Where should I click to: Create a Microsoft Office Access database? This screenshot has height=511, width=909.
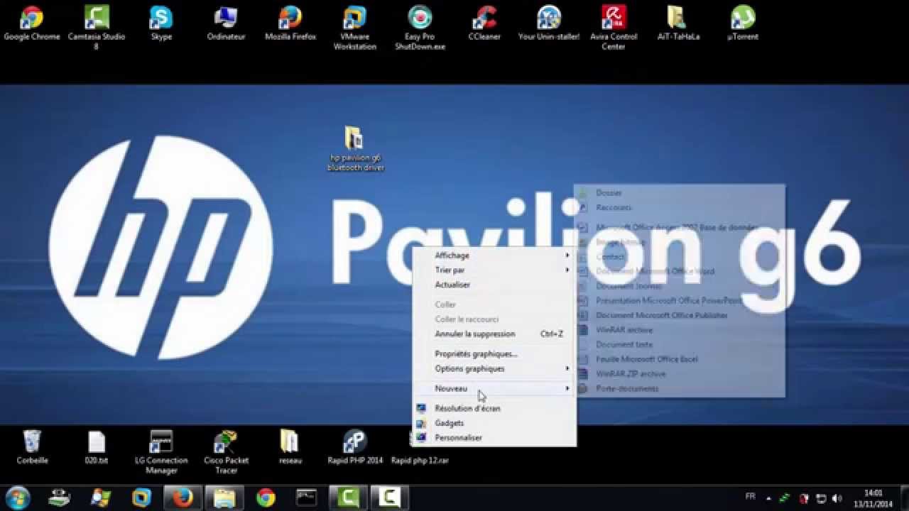[680, 228]
